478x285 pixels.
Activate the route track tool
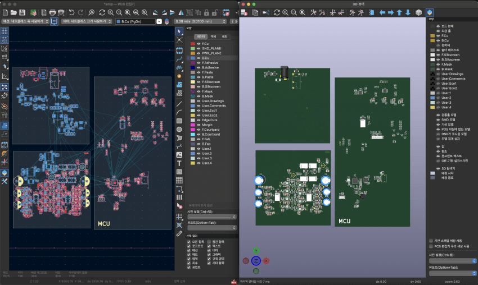point(179,59)
